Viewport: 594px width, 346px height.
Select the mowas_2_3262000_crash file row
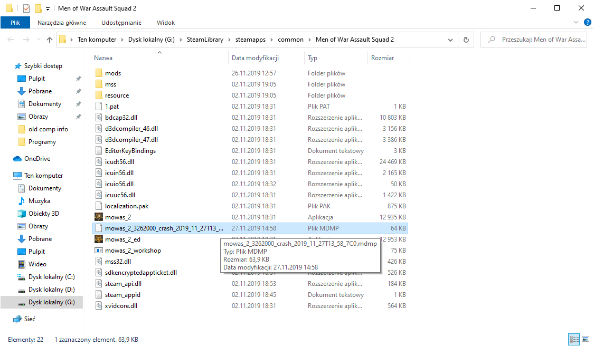250,228
